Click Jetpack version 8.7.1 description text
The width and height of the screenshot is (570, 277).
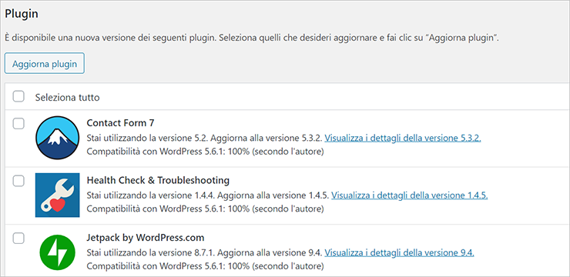205,252
